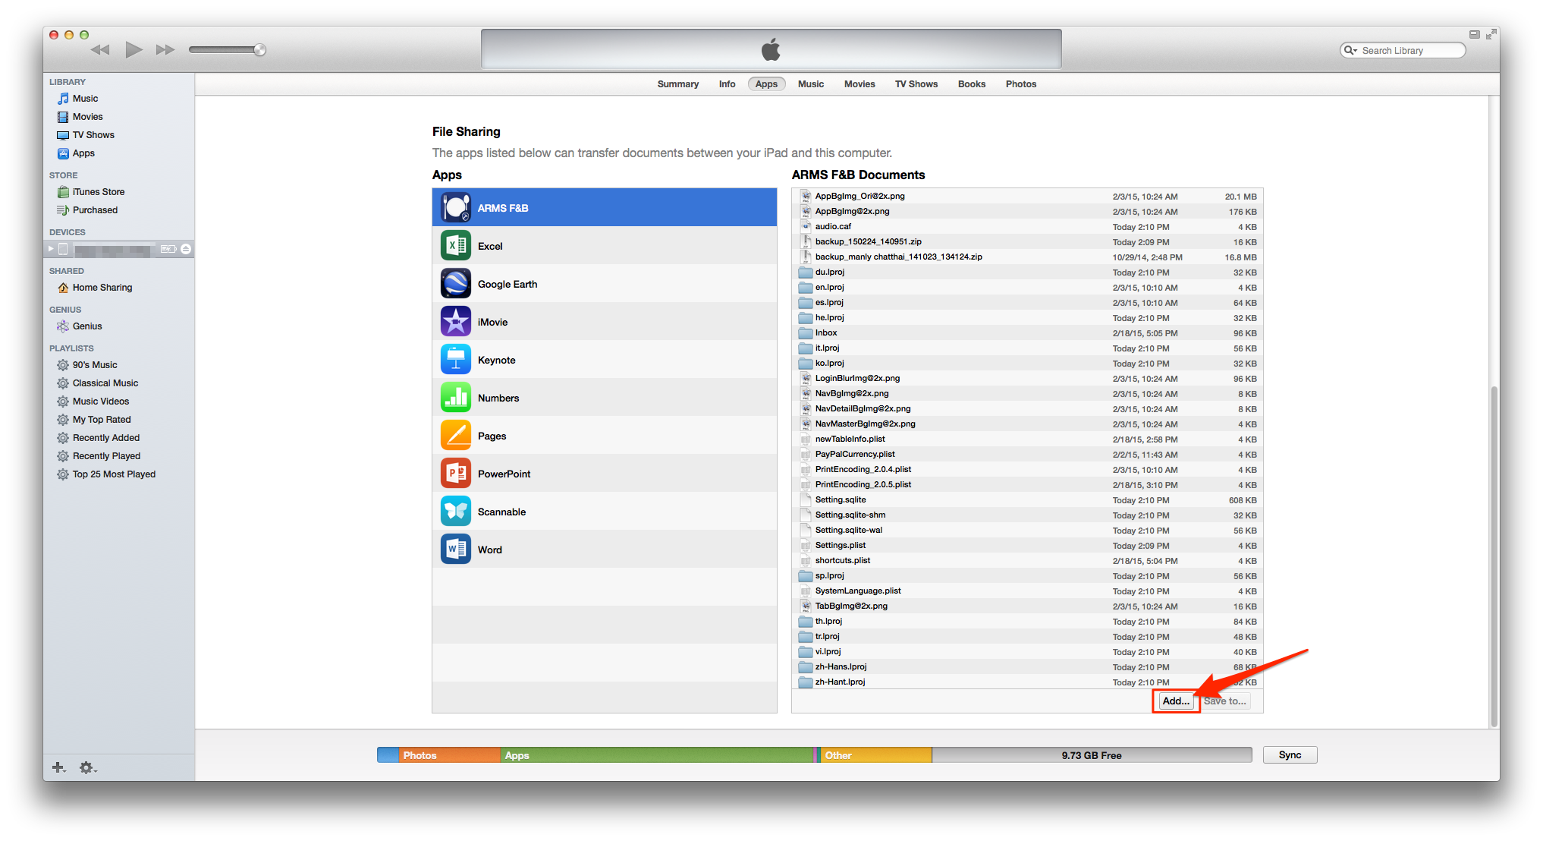Click the fast-forward playback icon
Image resolution: width=1543 pixels, height=841 pixels.
click(x=165, y=50)
